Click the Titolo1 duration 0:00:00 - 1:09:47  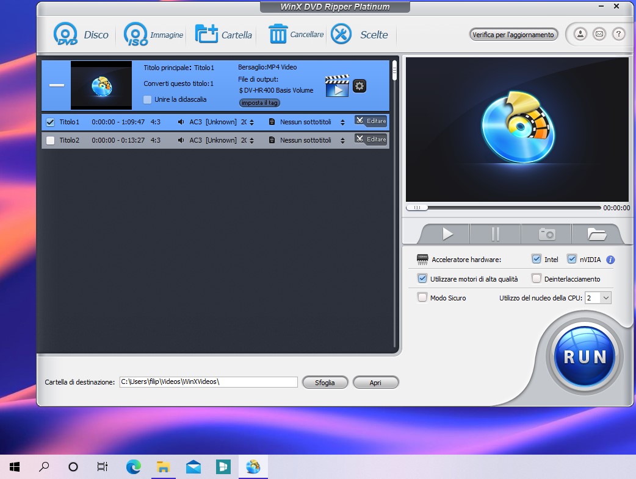point(118,122)
